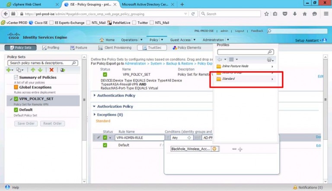332x191 pixels.
Task: Switch to the Posture tab
Action: [x=79, y=47]
